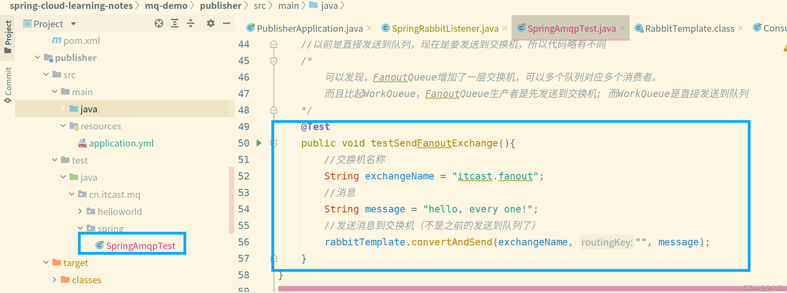Collapse the resources folder node

pos(63,126)
